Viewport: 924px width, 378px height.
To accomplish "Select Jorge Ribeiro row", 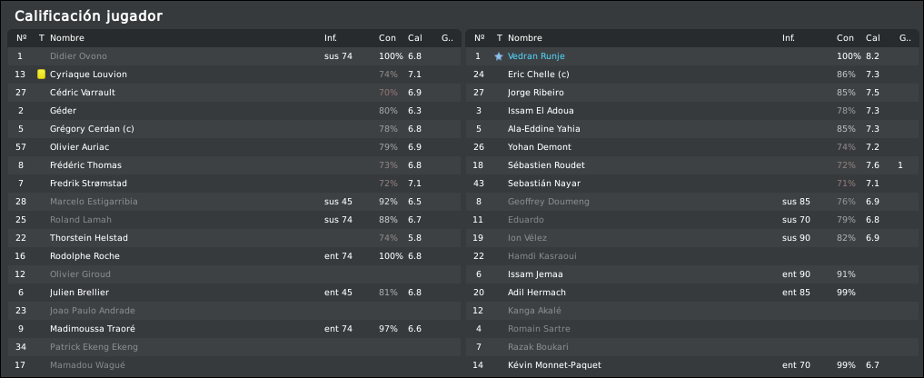I will click(691, 93).
